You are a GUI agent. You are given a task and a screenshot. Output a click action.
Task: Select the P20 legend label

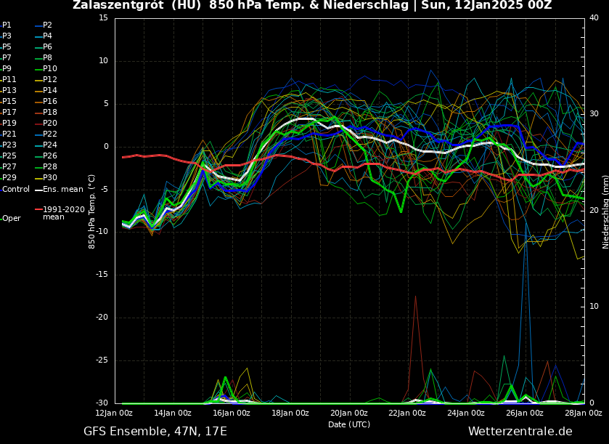tap(49, 124)
